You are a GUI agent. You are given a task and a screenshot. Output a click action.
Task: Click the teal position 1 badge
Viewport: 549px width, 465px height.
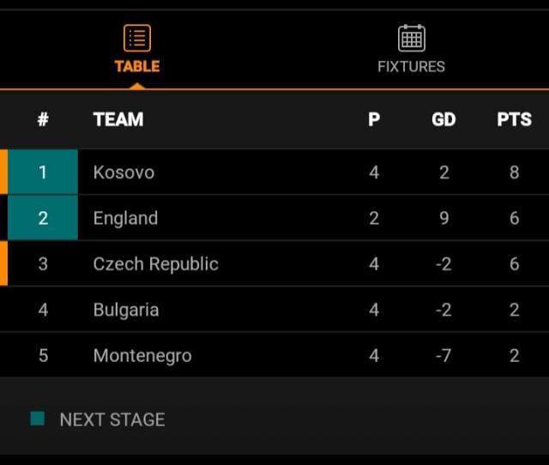[43, 172]
